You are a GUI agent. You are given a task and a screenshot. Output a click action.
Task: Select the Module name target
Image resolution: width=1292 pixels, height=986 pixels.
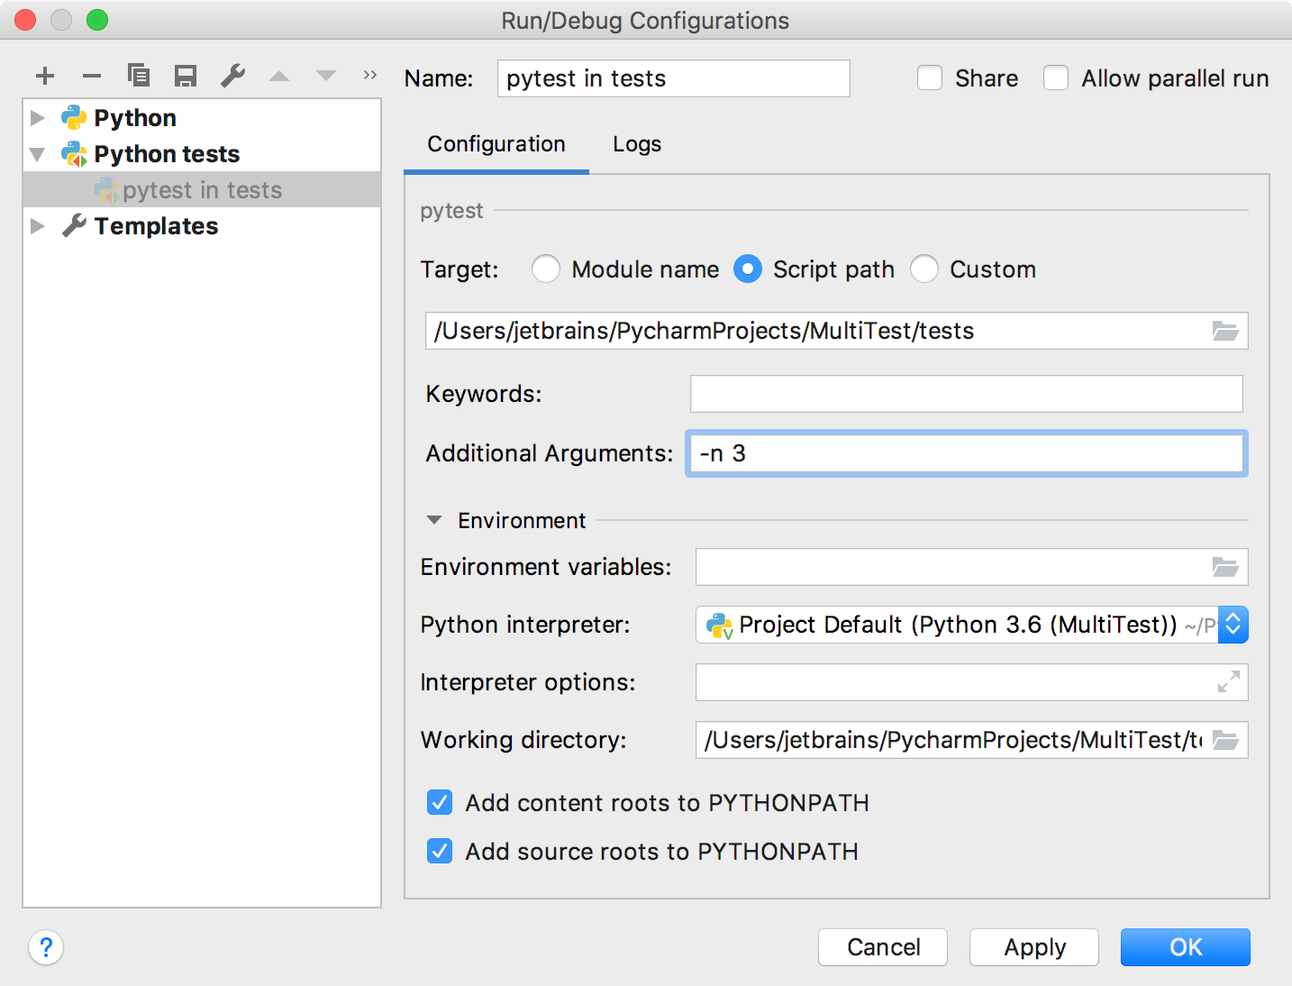click(x=546, y=269)
